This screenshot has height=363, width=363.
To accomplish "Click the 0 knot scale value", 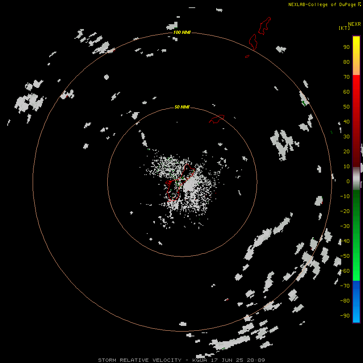I will pyautogui.click(x=348, y=181).
